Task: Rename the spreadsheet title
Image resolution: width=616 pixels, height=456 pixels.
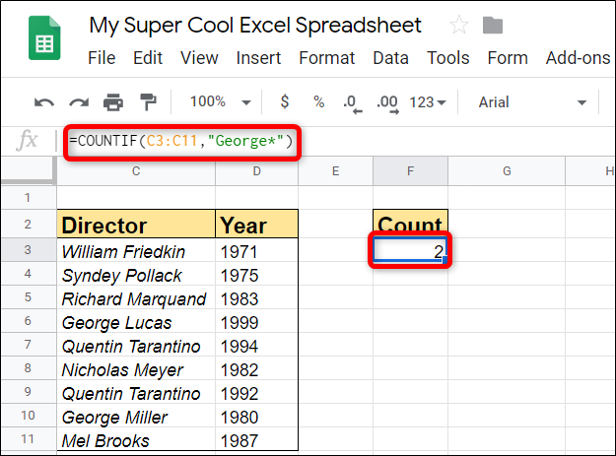Action: 255,26
